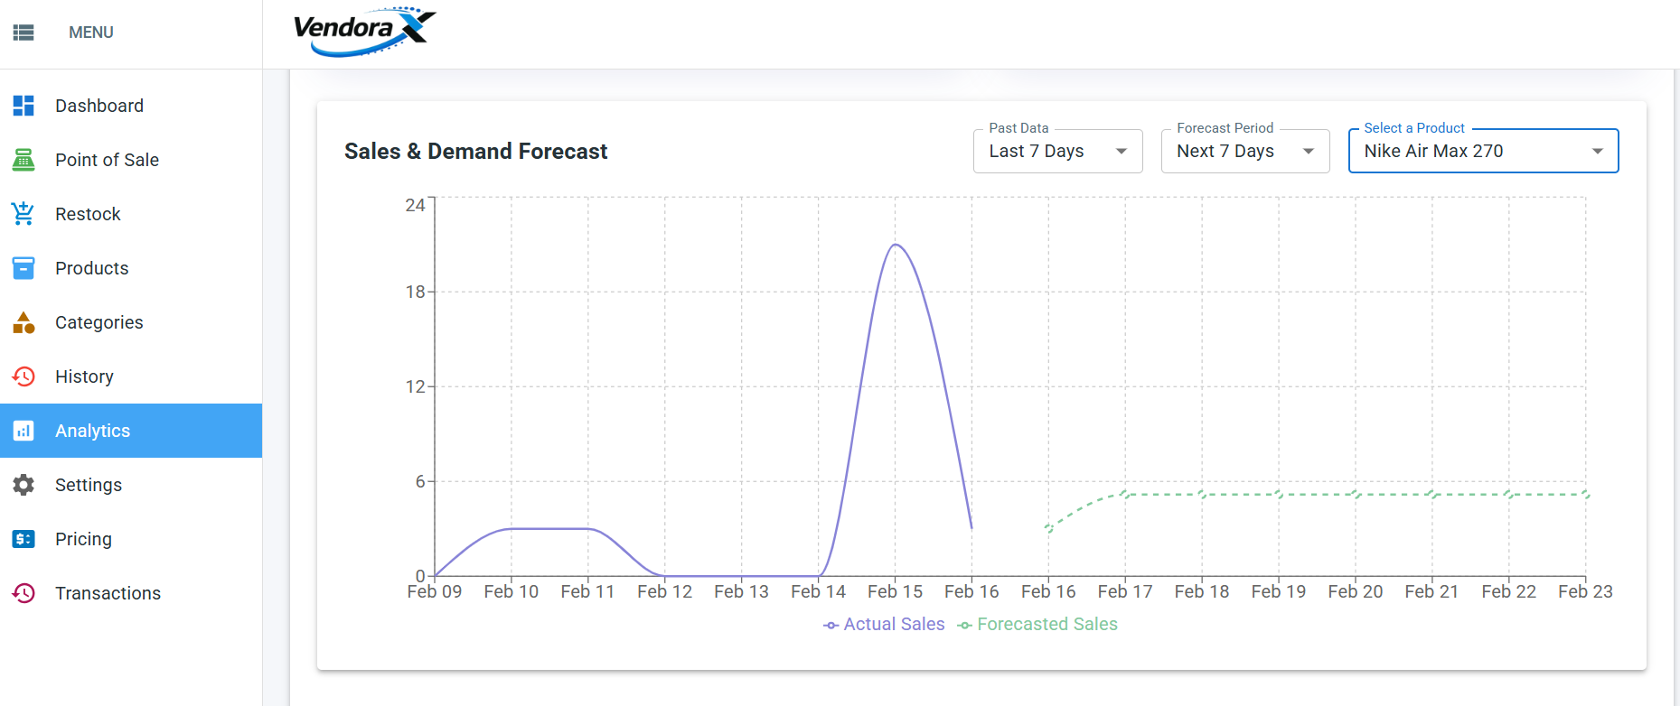This screenshot has width=1680, height=706.
Task: Click the hamburger menu icon
Action: click(23, 33)
